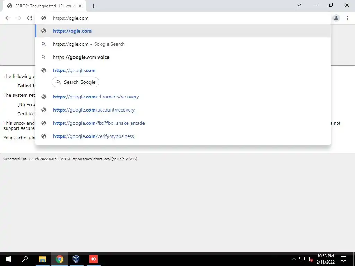The height and width of the screenshot is (266, 355).
Task: Open the clock showing 10:53 PM
Action: tap(325, 259)
